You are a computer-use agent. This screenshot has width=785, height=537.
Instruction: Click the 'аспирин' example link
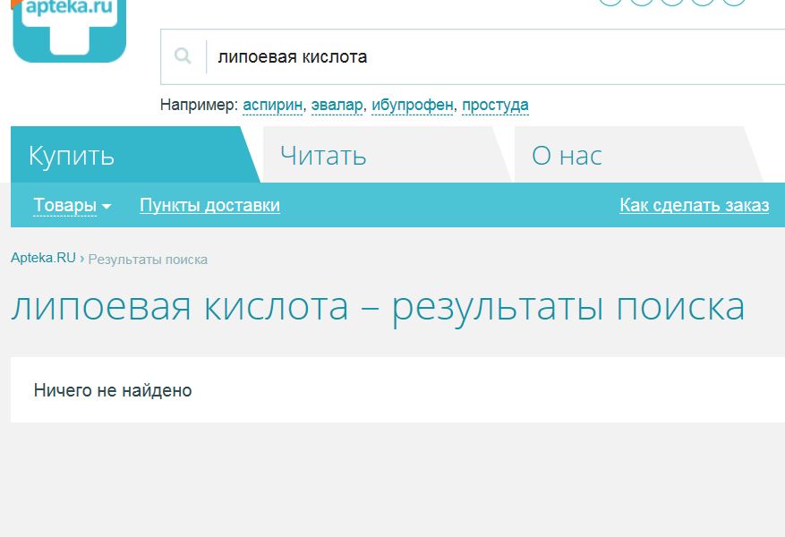coord(272,106)
